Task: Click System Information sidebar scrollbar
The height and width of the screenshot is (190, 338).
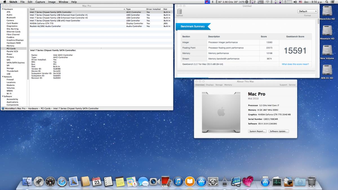Action: point(28,44)
